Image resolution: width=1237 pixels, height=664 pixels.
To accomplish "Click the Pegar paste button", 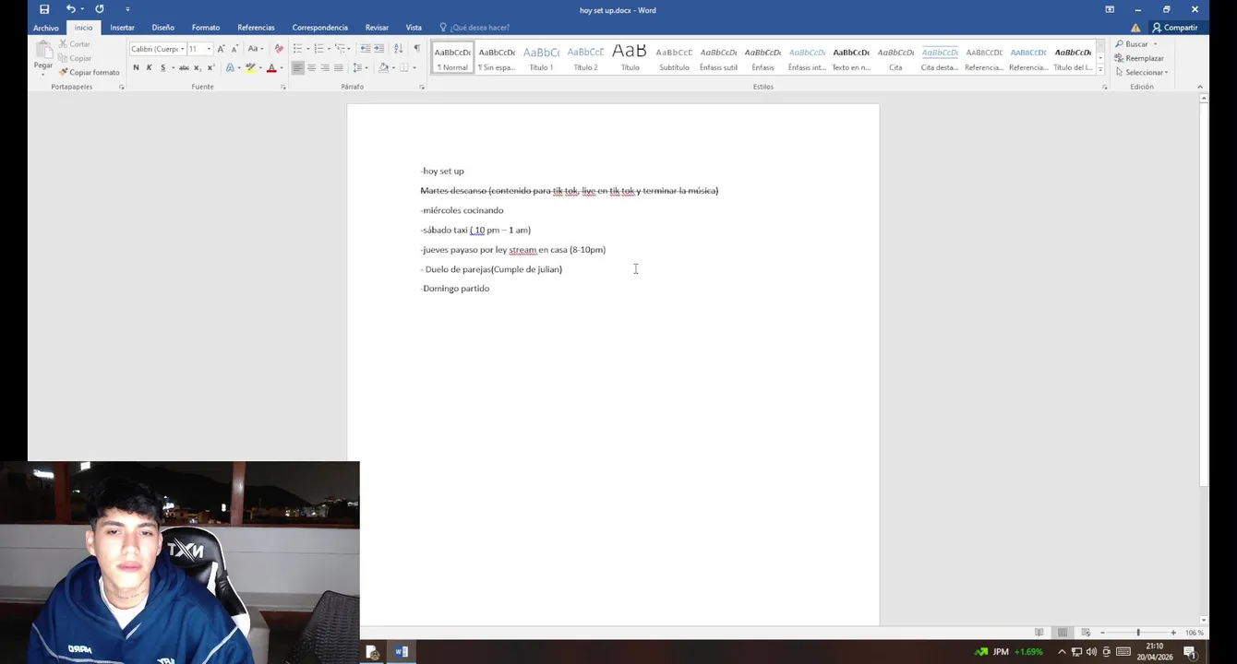I will tap(42, 56).
